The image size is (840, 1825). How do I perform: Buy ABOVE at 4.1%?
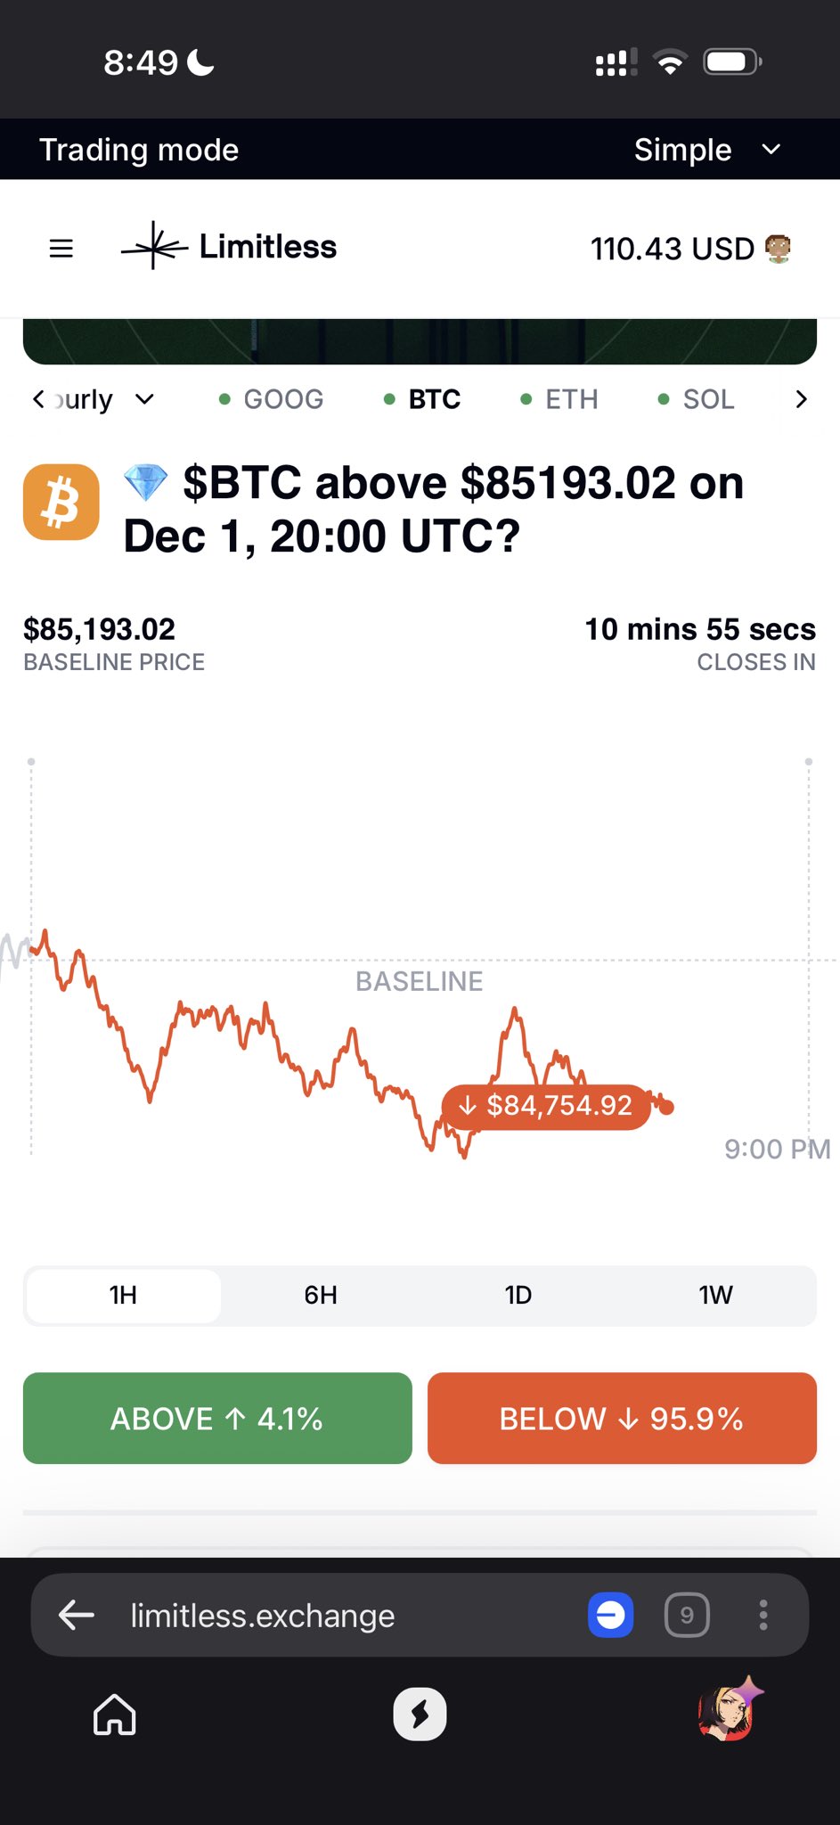217,1418
